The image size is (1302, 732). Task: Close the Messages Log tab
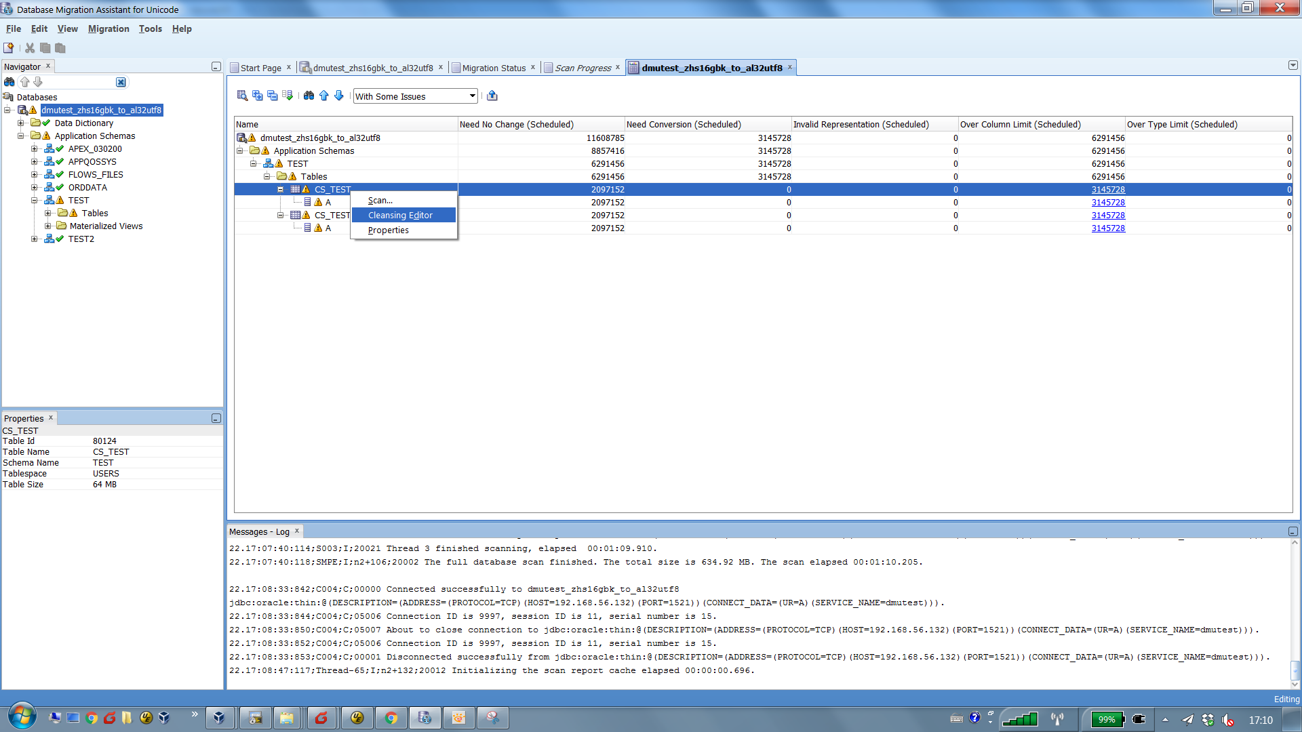[297, 531]
